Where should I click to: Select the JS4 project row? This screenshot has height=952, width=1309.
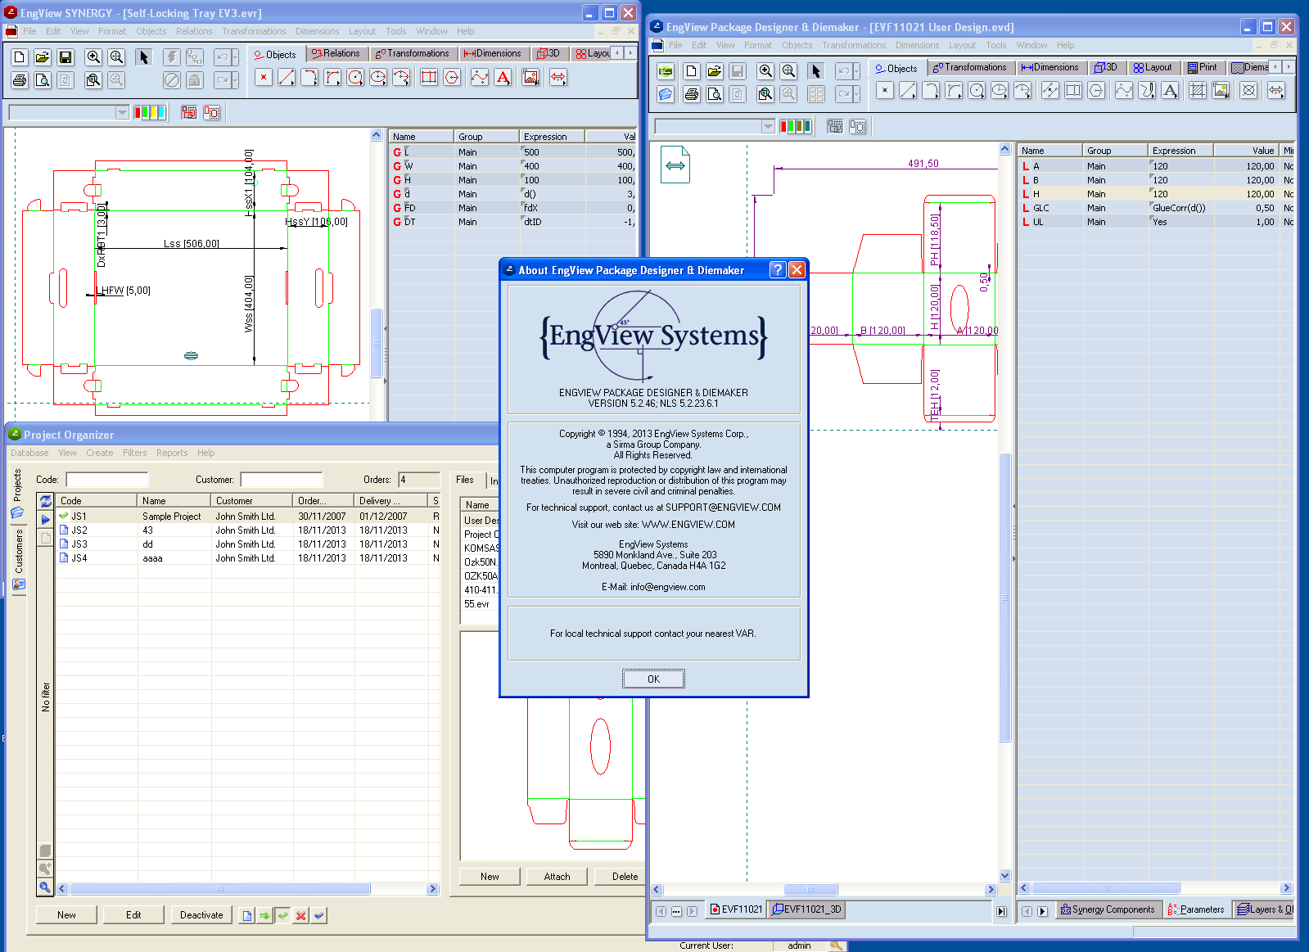point(248,558)
